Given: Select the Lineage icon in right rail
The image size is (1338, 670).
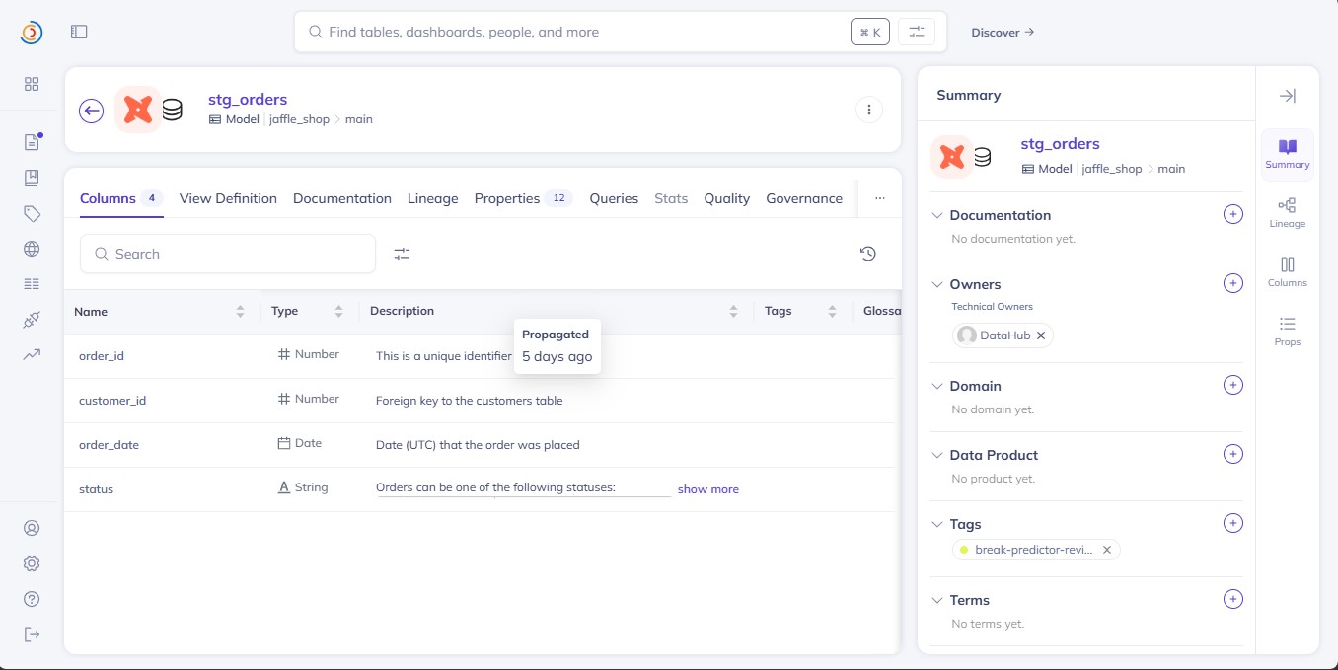Looking at the screenshot, I should coord(1288,213).
